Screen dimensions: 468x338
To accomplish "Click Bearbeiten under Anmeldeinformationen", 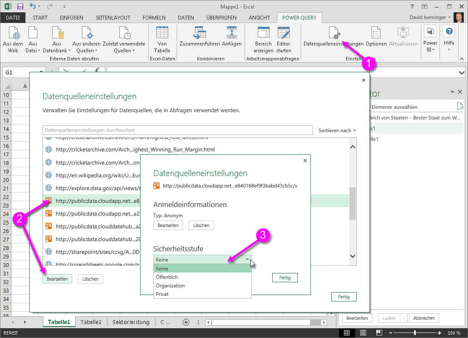I will 168,225.
